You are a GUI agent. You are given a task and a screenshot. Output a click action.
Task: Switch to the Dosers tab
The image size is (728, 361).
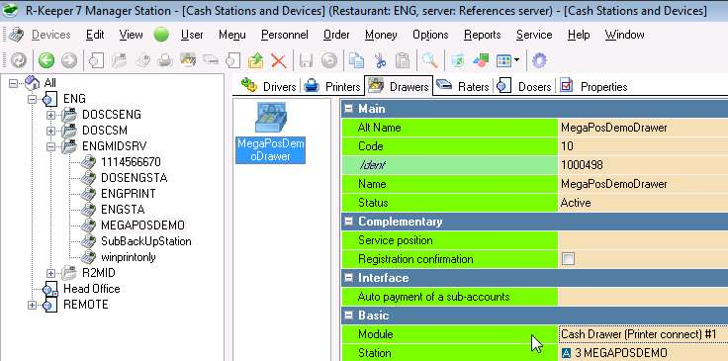point(524,86)
